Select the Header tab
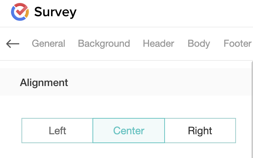 [x=158, y=44]
